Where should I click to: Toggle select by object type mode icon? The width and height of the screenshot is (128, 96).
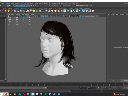point(8,6)
